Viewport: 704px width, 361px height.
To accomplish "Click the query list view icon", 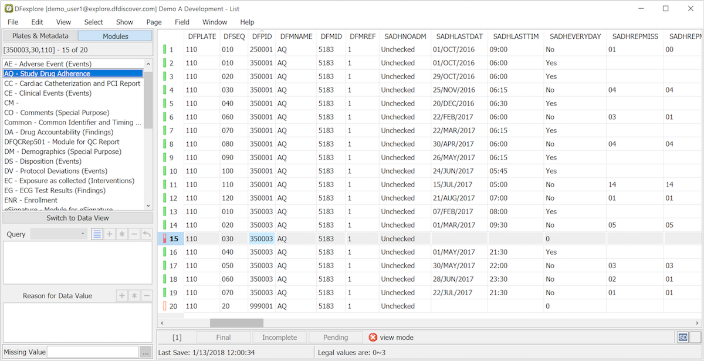I will tap(97, 234).
